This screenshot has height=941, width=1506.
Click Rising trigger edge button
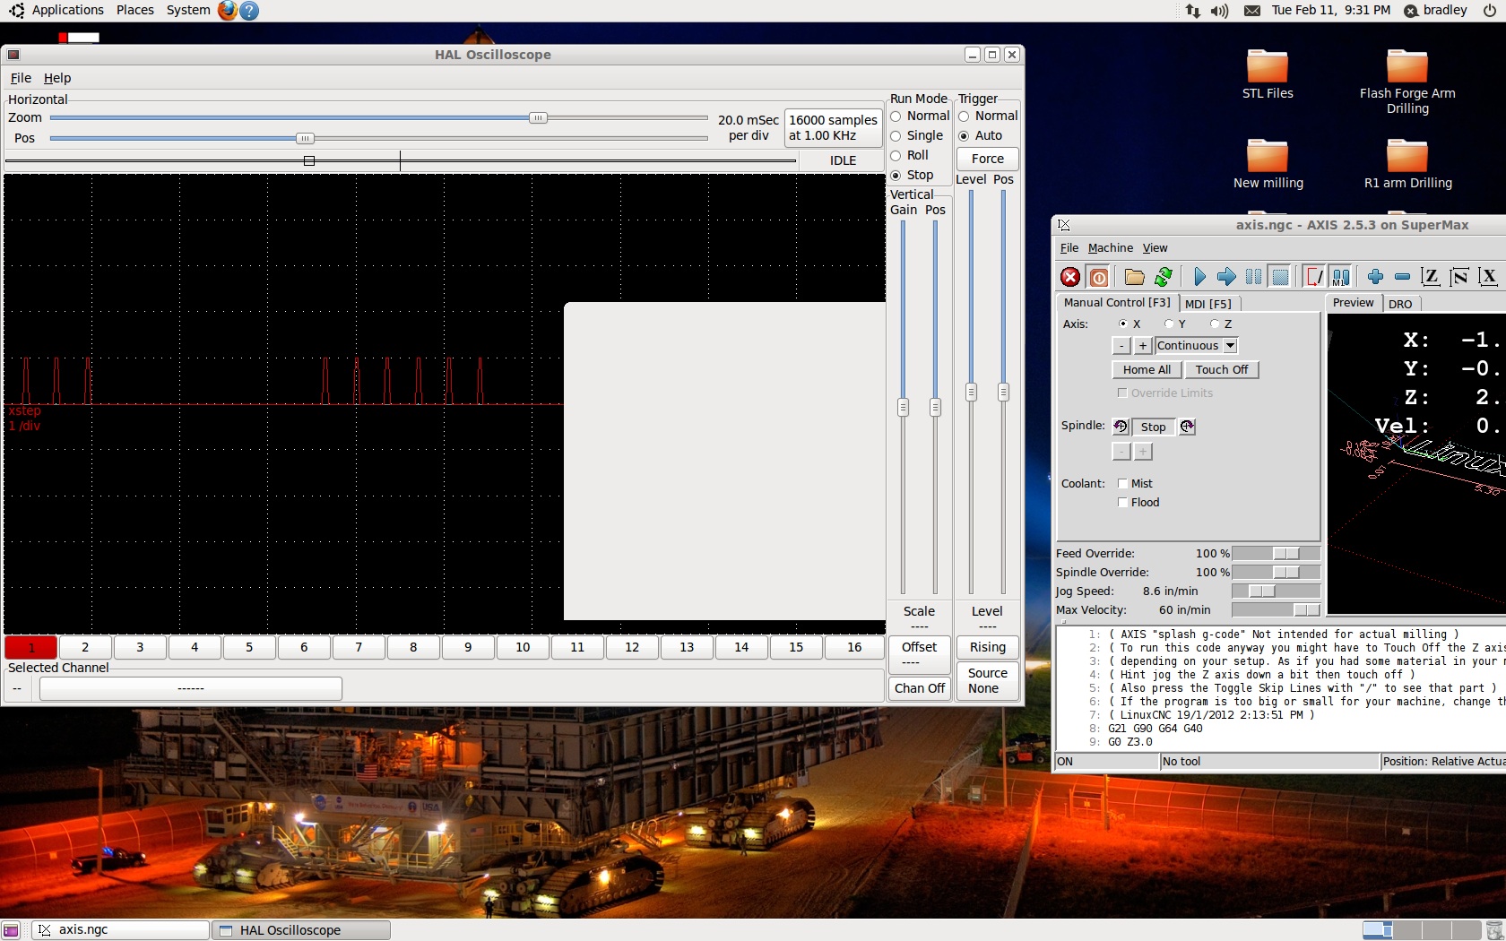click(988, 647)
